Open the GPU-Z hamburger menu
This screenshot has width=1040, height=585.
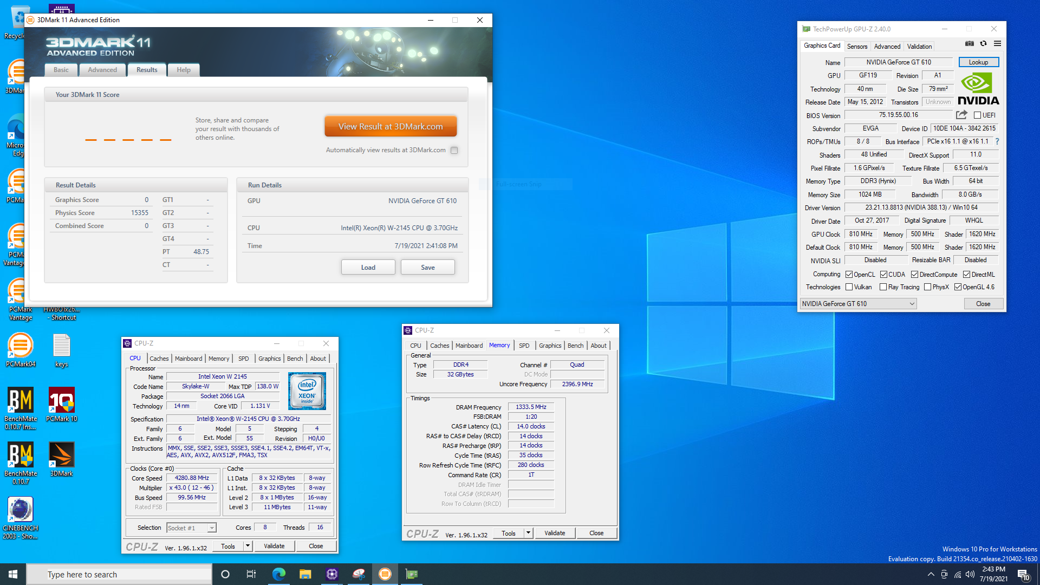[x=997, y=44]
